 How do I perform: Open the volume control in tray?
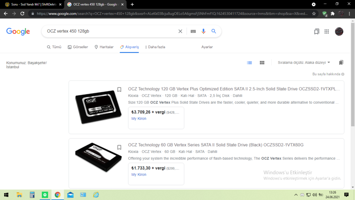click(314, 195)
